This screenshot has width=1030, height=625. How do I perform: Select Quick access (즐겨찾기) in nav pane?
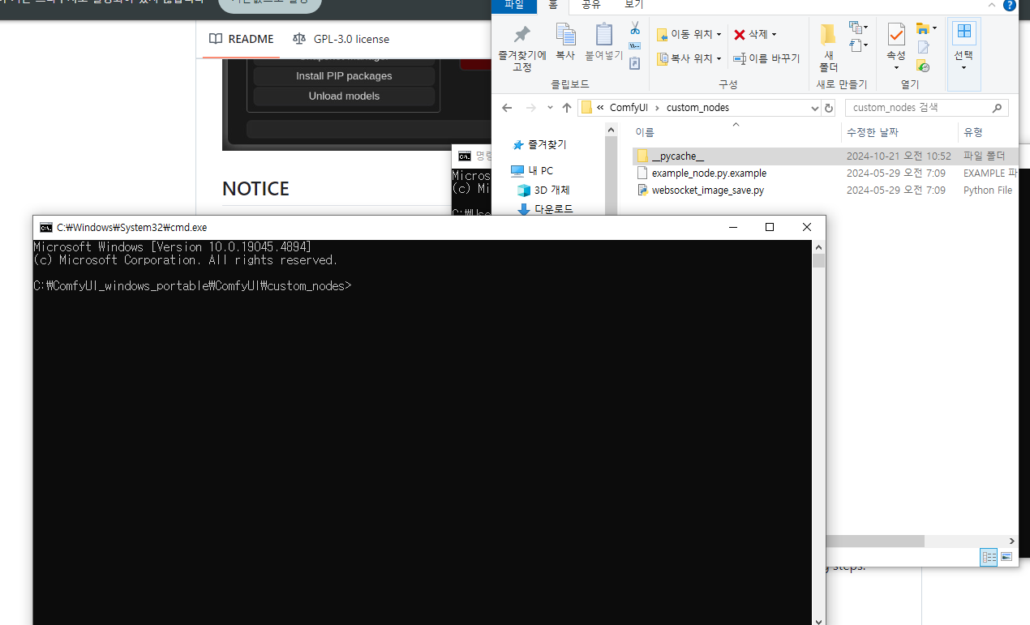click(539, 144)
